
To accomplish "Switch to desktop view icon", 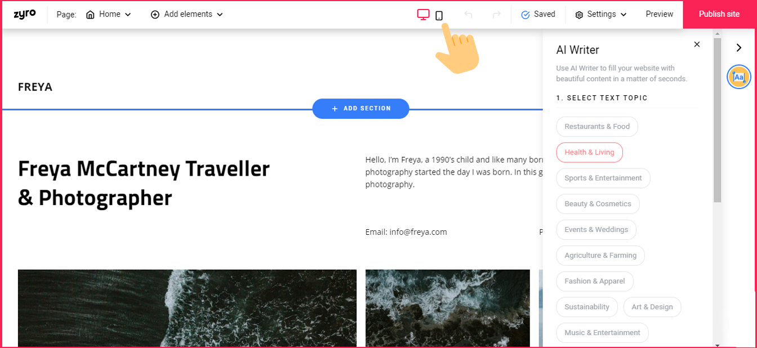I will tap(423, 15).
